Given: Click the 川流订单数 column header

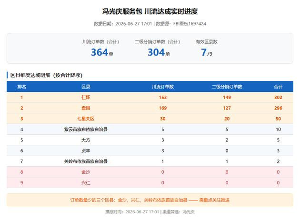Looking at the screenshot, I should click(x=163, y=87).
